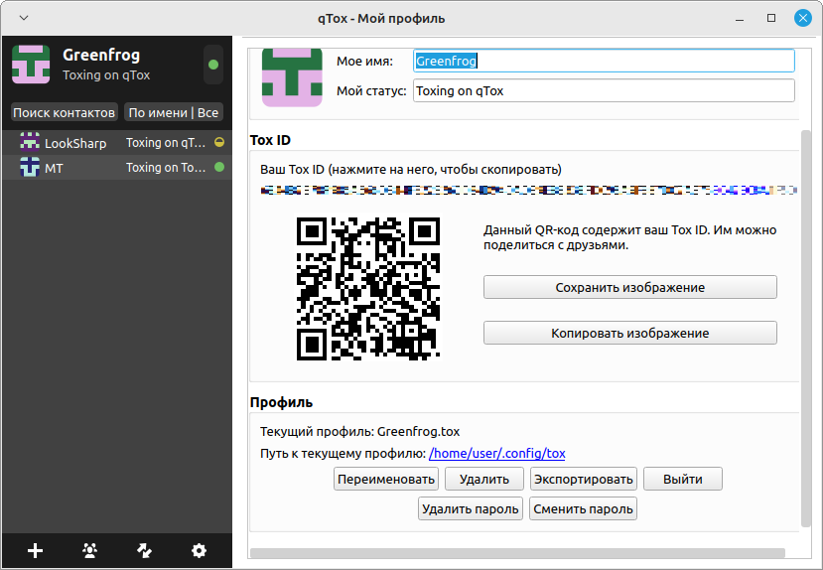The width and height of the screenshot is (823, 570).
Task: Close the qTox window
Action: pyautogui.click(x=802, y=18)
